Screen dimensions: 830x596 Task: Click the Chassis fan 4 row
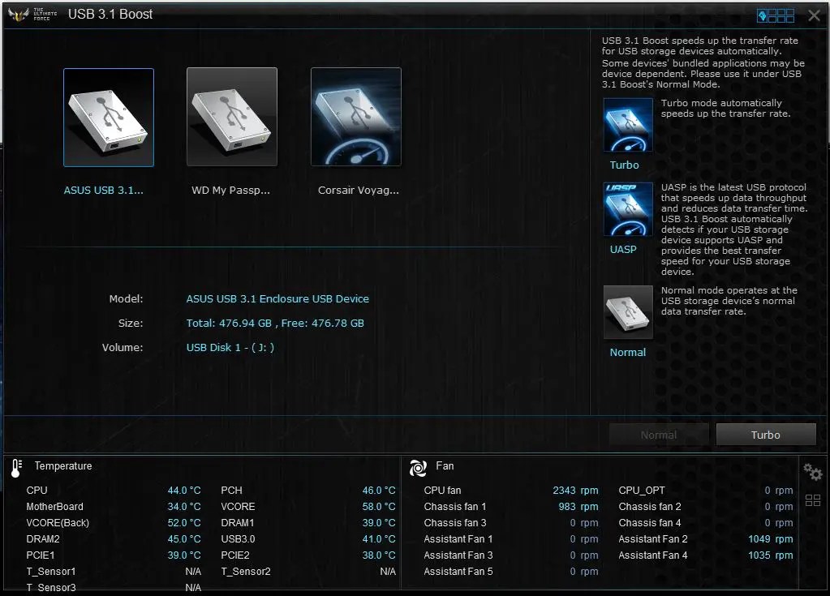(x=706, y=522)
